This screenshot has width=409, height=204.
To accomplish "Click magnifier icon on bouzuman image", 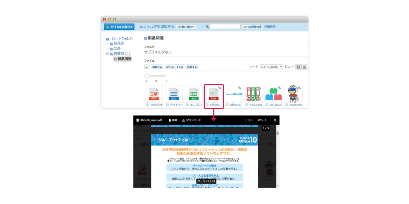I will pos(299,88).
